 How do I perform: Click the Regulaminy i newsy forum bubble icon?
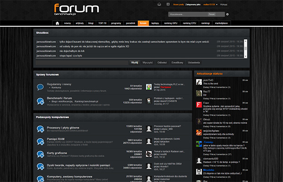tap(40, 87)
